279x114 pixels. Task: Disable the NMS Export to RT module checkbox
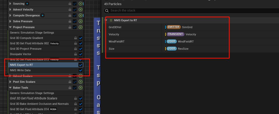tap(81, 65)
